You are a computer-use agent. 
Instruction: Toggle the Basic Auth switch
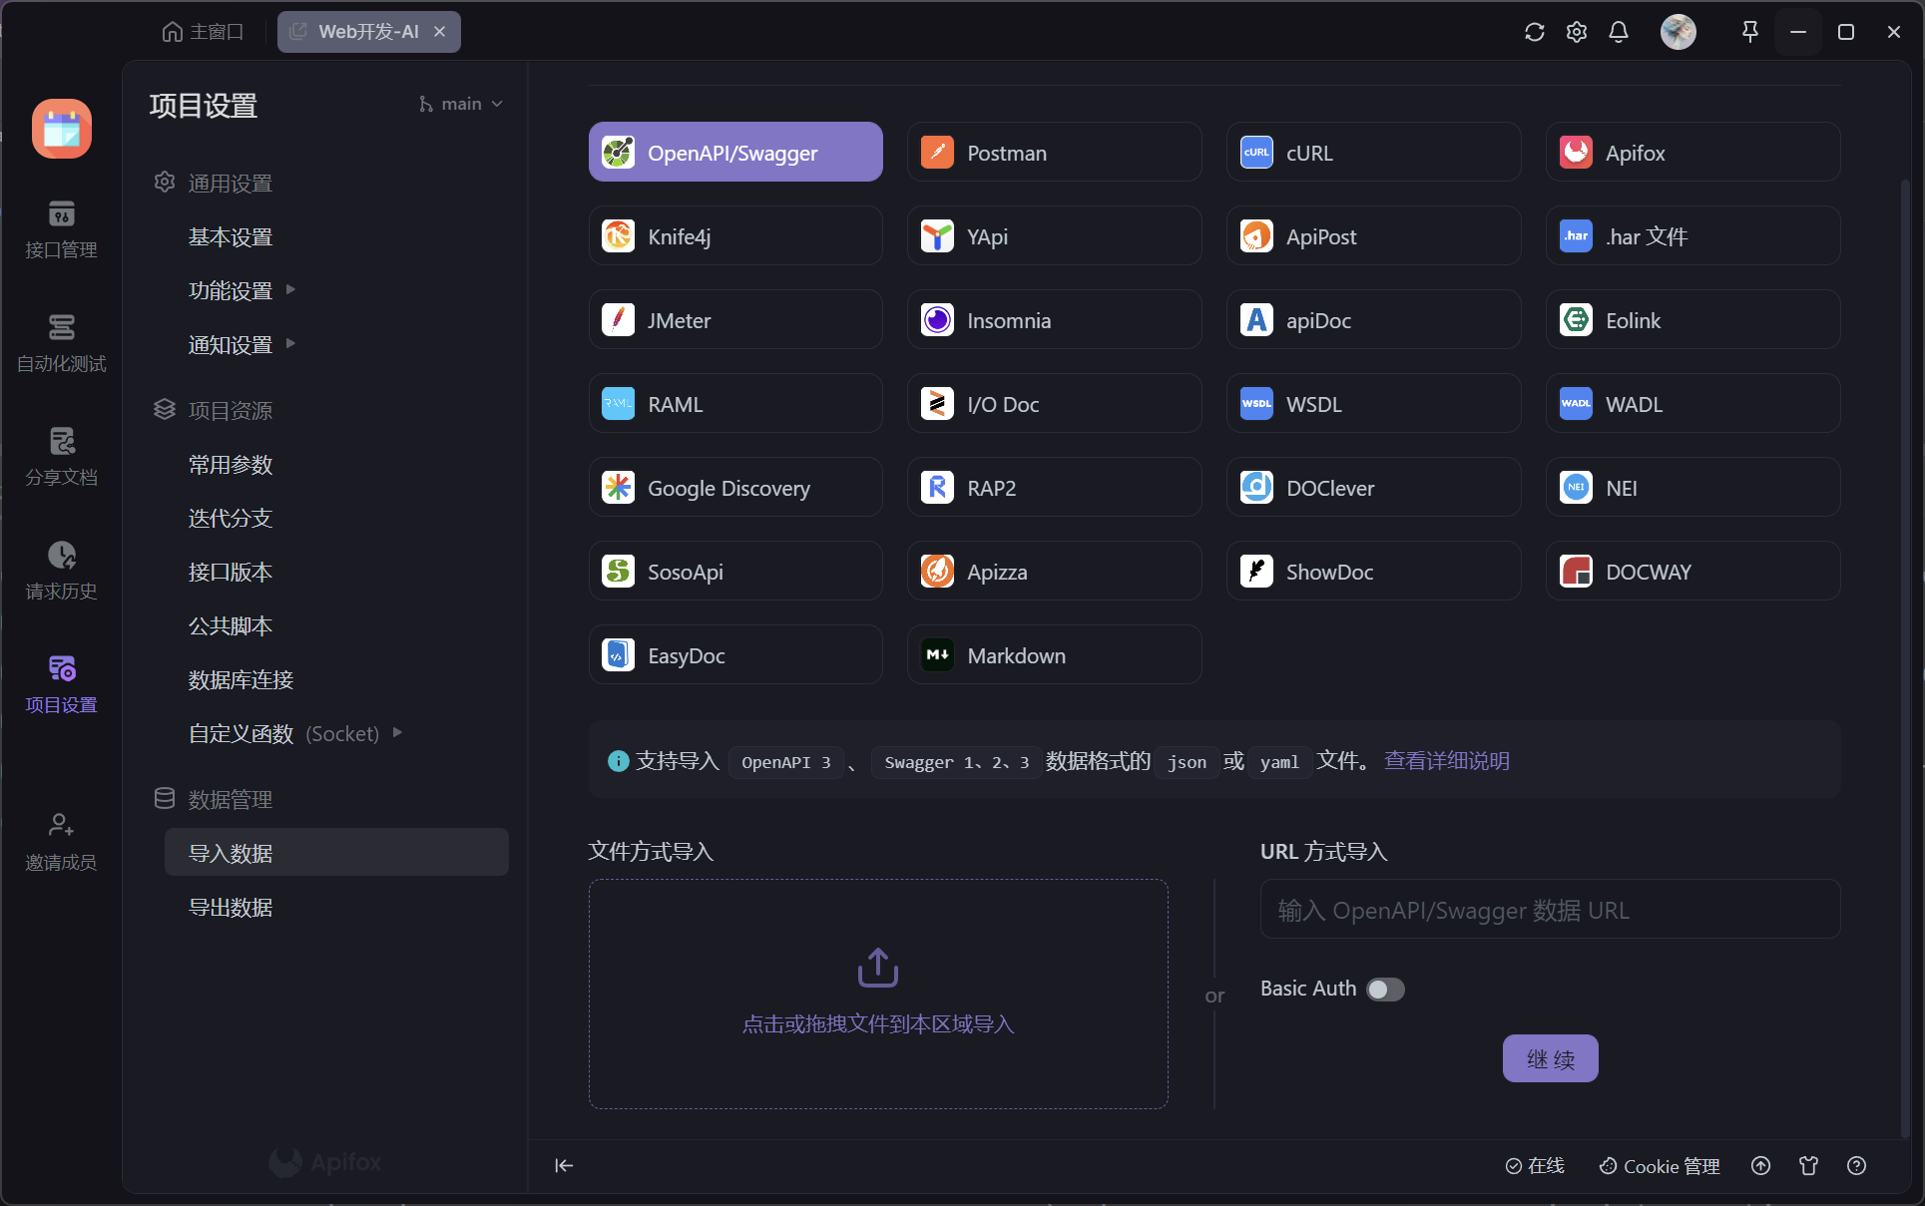(x=1385, y=989)
